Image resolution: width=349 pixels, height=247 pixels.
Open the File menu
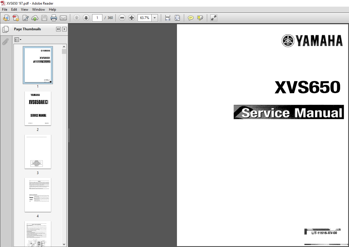(x=5, y=10)
